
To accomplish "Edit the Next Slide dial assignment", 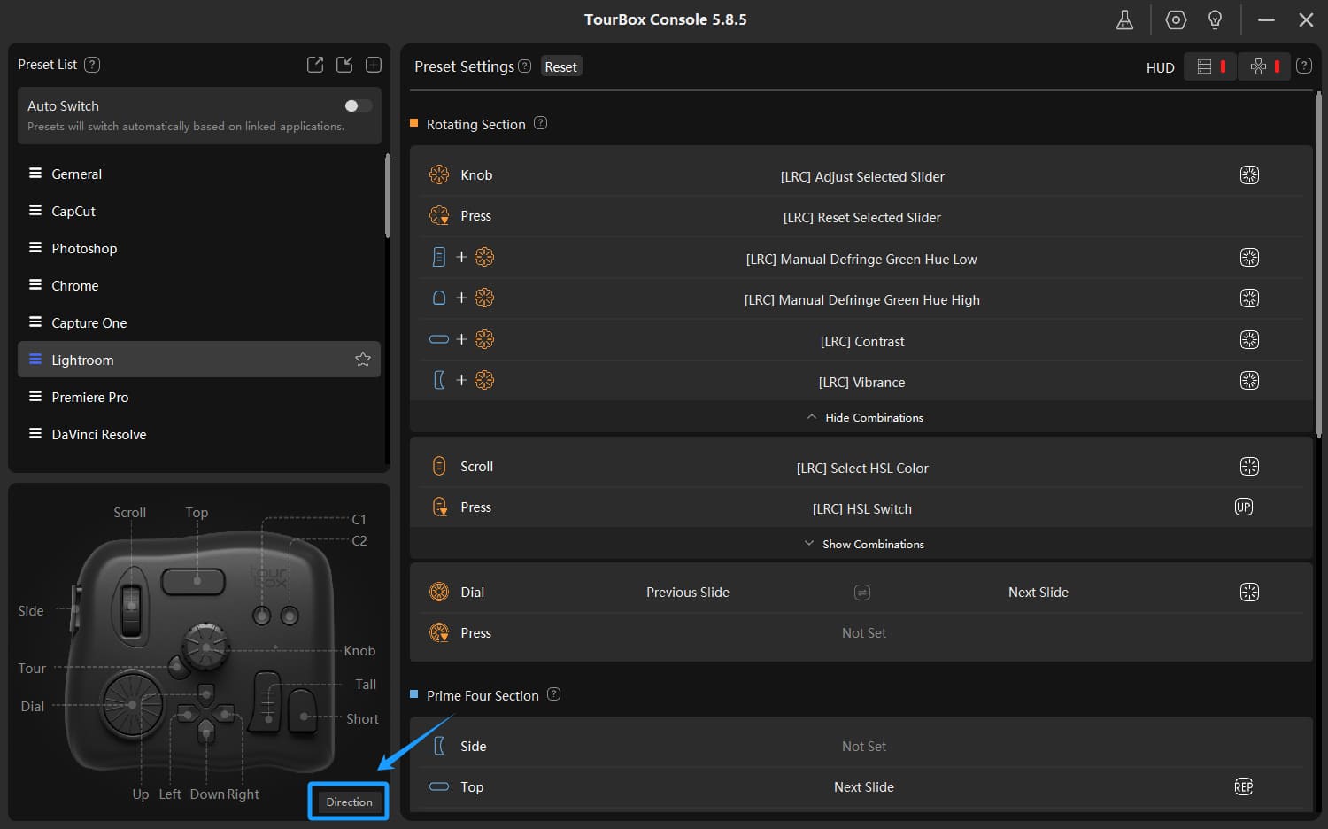I will [1038, 592].
